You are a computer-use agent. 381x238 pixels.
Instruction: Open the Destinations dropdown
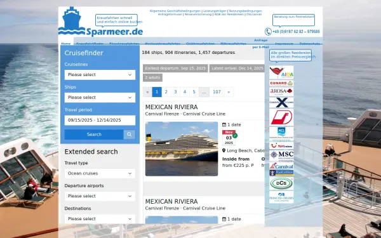pos(100,218)
